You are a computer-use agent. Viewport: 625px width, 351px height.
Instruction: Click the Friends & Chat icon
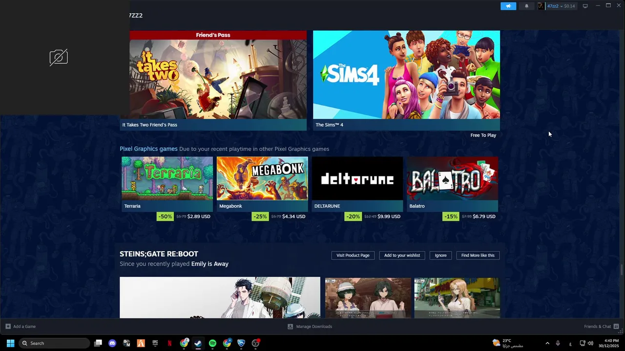tap(616, 326)
